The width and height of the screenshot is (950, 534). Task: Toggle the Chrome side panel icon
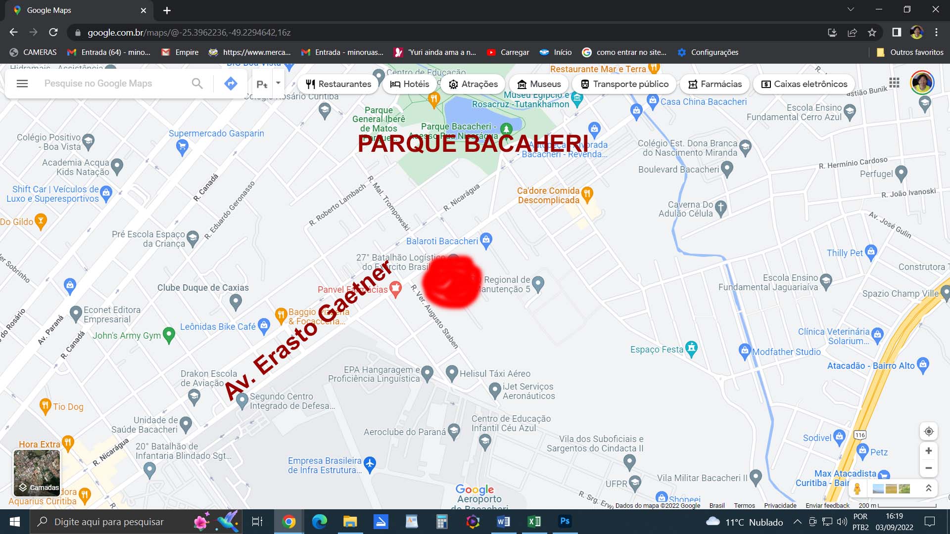(897, 32)
